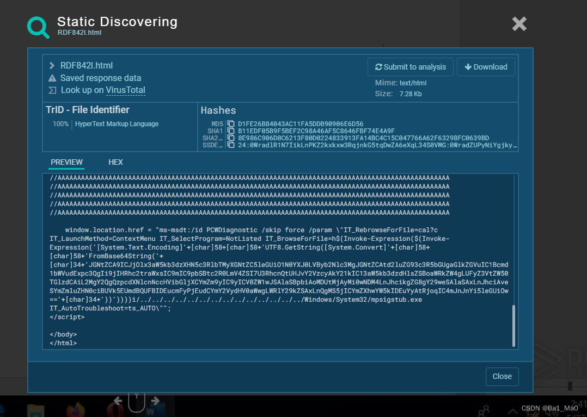
Task: Switch to the PREVIEW tab
Action: click(66, 162)
